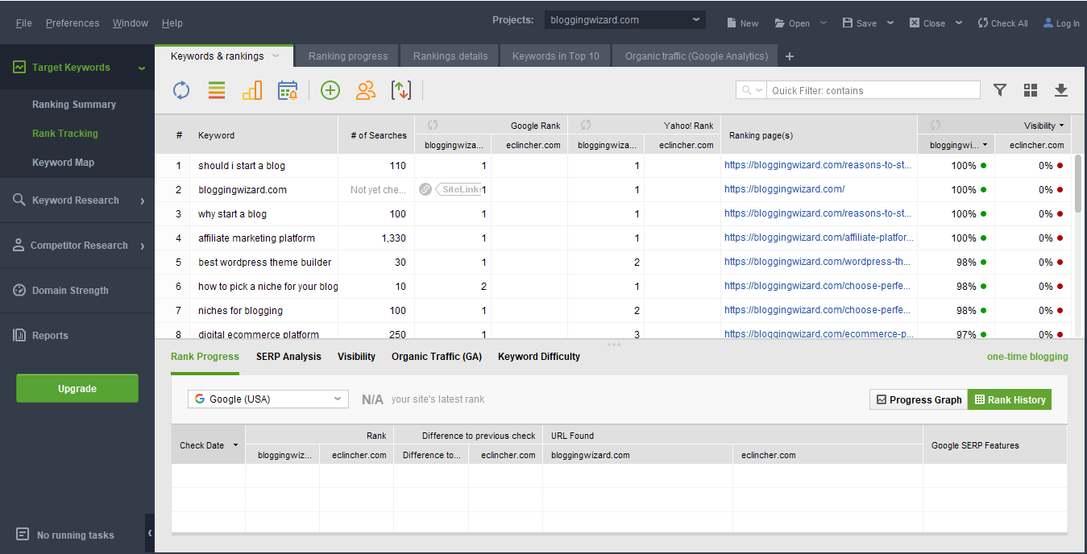Open the Google (USA) search engine dropdown
1087x554 pixels.
[x=268, y=399]
